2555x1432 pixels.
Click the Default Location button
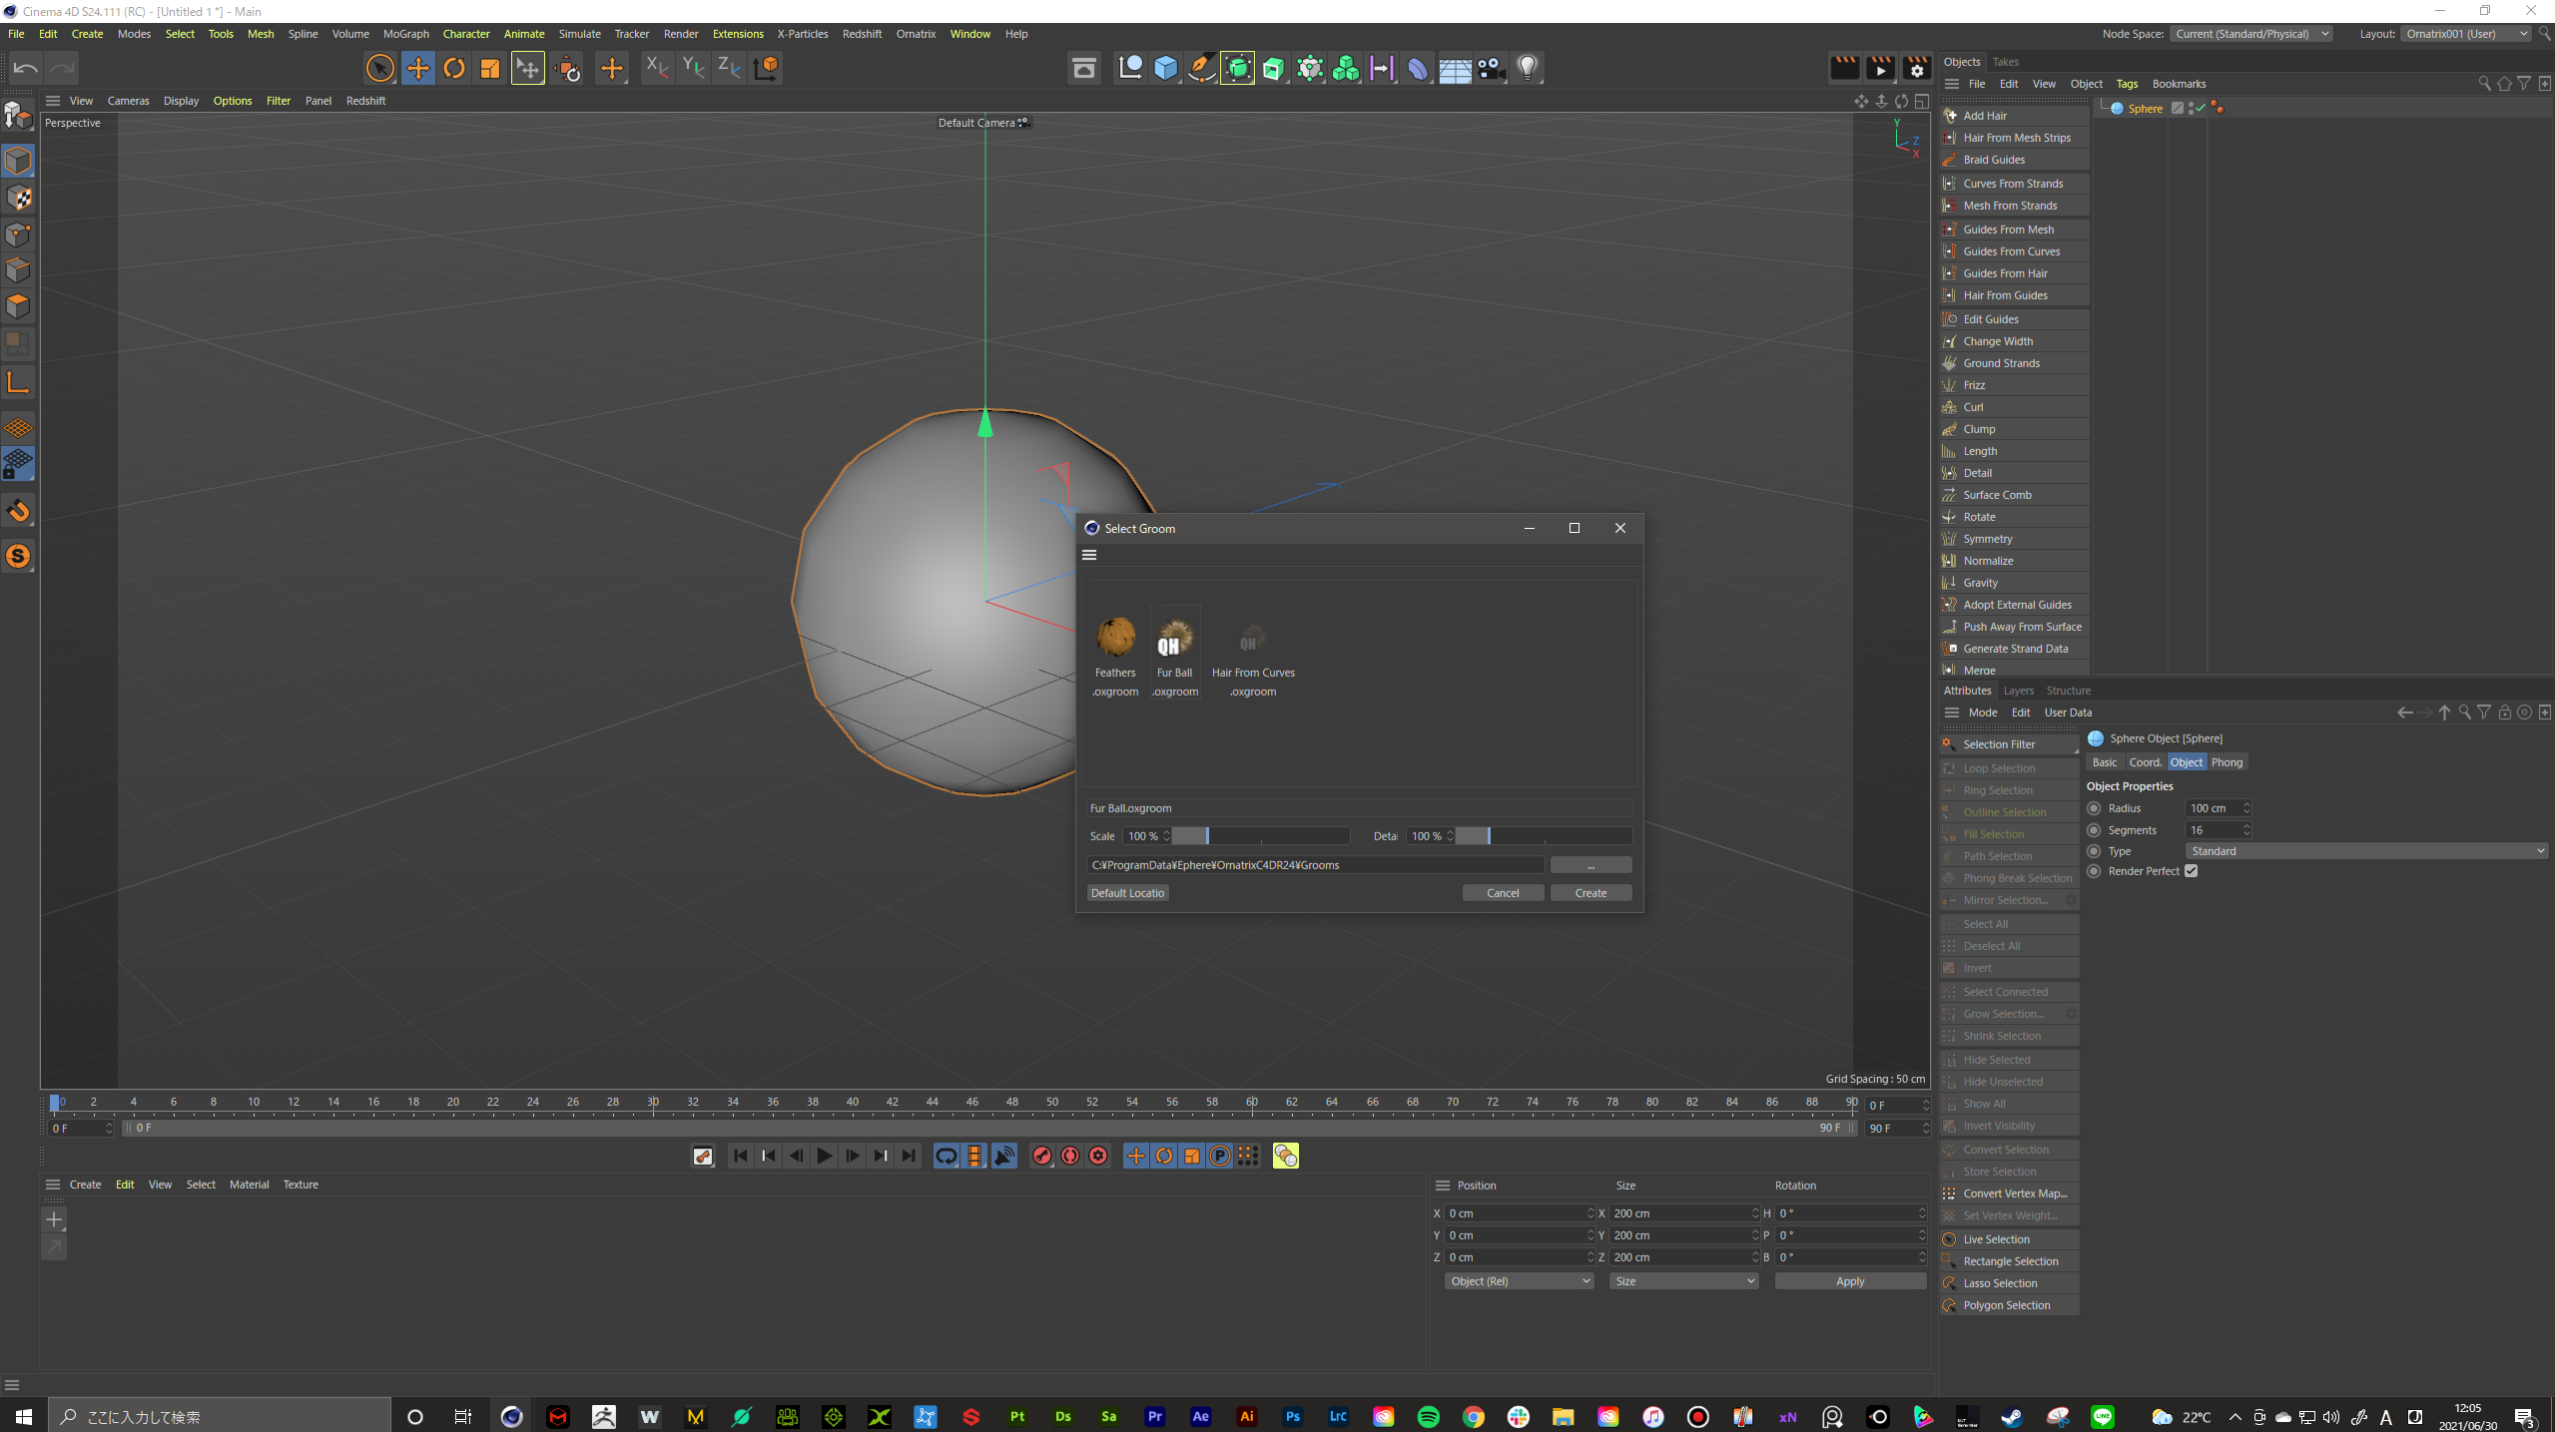[1127, 893]
